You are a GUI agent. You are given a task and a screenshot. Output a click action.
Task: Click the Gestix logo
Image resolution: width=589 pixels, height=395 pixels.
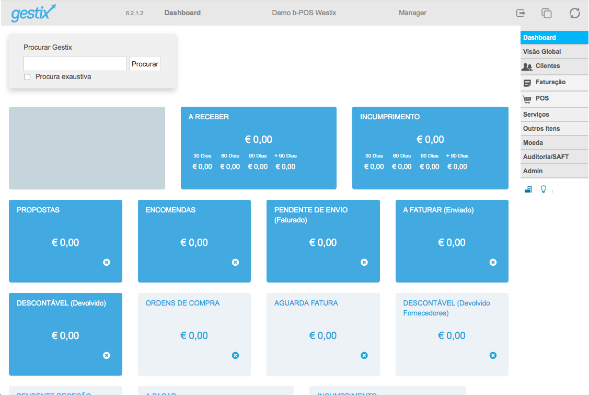tap(33, 13)
